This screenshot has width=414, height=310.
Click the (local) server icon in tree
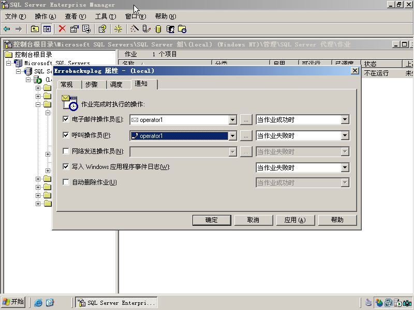coord(38,80)
